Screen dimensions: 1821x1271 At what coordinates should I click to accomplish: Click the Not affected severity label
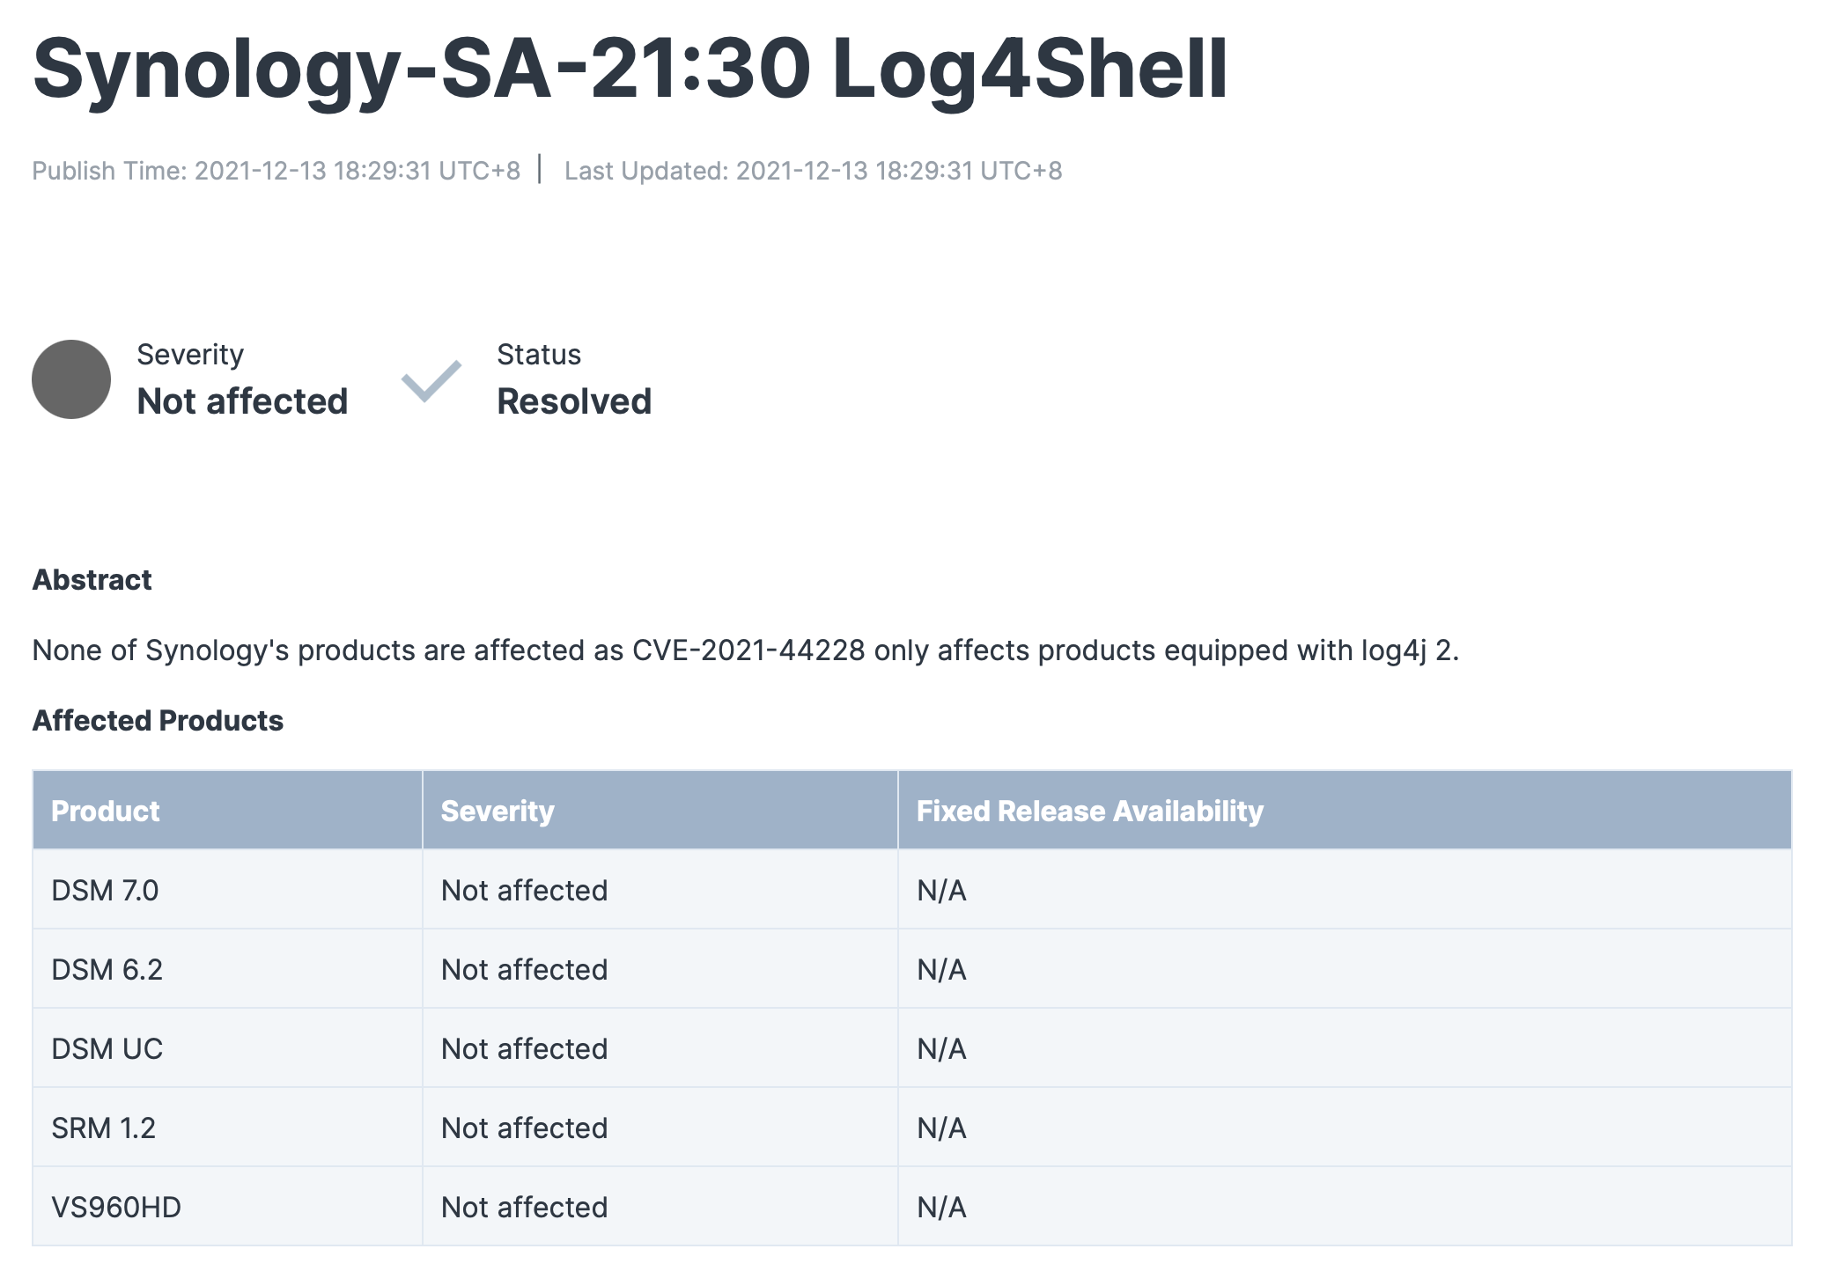pos(242,401)
